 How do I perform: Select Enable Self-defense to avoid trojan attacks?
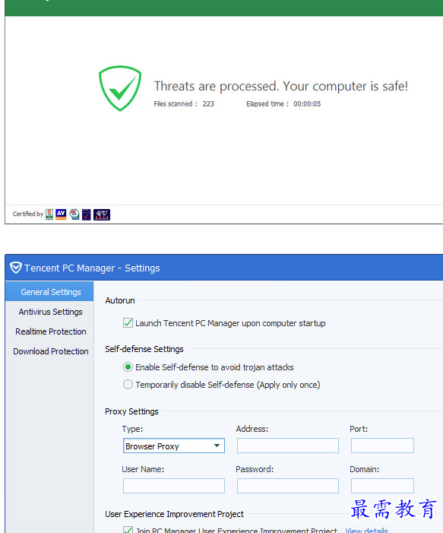point(128,367)
